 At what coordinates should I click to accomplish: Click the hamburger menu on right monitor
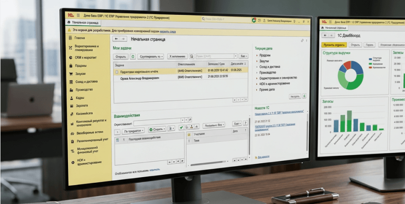330,22
